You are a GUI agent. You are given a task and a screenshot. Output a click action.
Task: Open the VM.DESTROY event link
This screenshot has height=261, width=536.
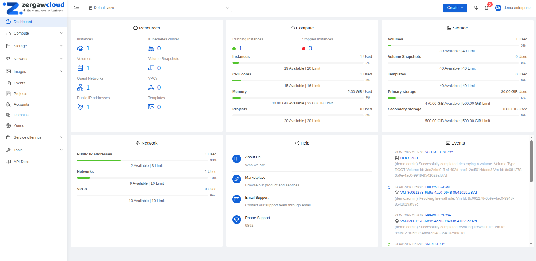[x=435, y=244]
